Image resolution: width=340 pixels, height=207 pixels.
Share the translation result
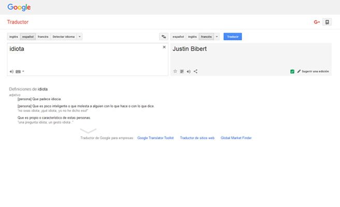coord(195,71)
